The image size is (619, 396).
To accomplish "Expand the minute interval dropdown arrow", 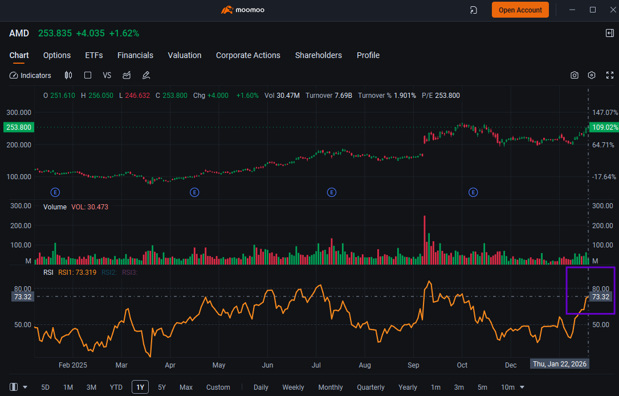I will [x=522, y=387].
